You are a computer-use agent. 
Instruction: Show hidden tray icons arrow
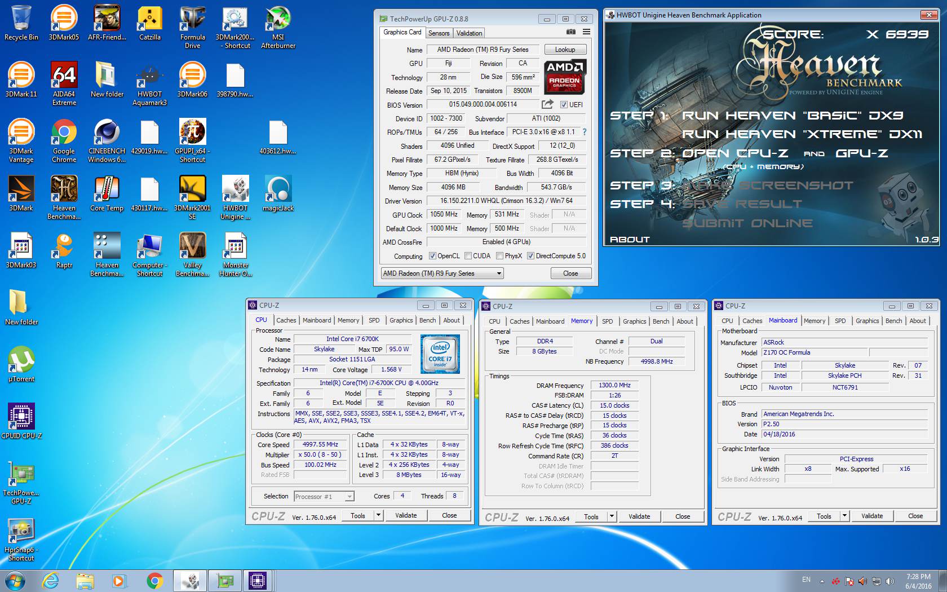pos(822,581)
